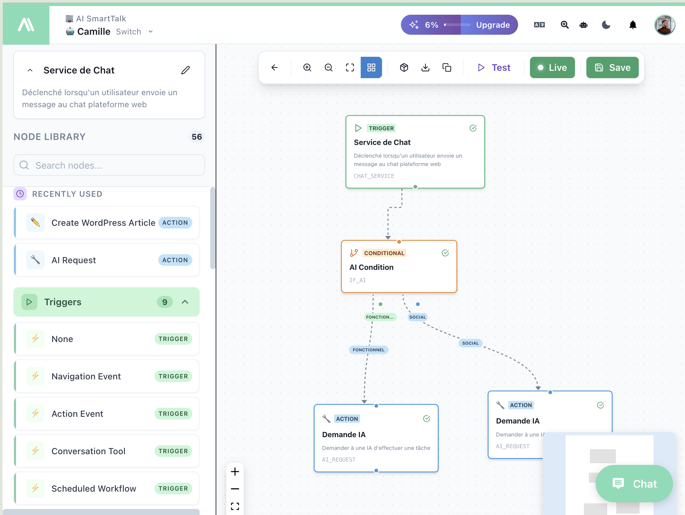Open the Switch dropdown next to Camille

pos(135,31)
